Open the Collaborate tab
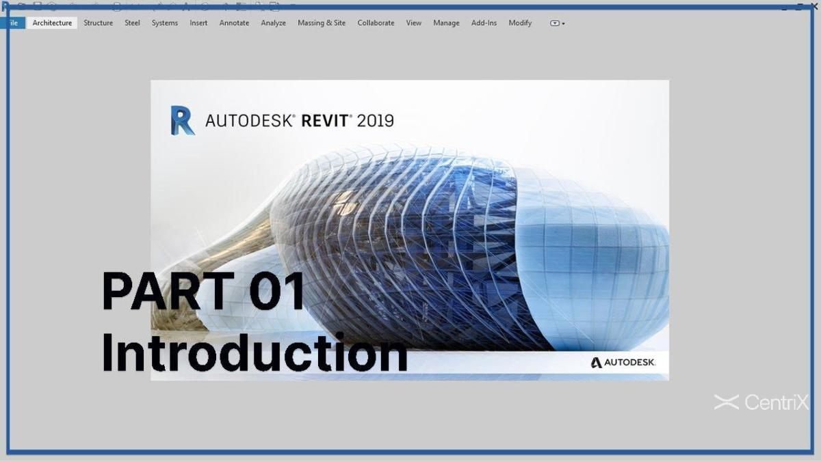The image size is (821, 461). 376,23
